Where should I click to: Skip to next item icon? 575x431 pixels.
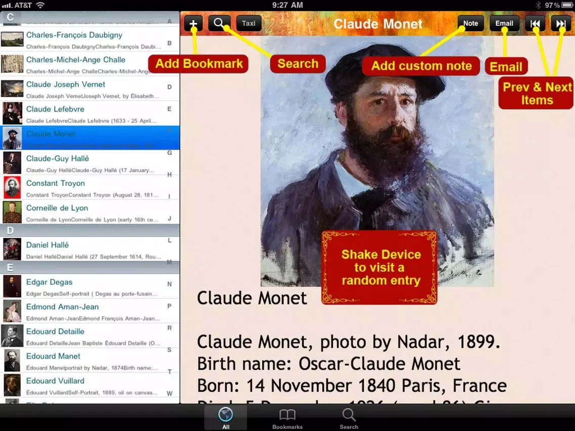[561, 23]
